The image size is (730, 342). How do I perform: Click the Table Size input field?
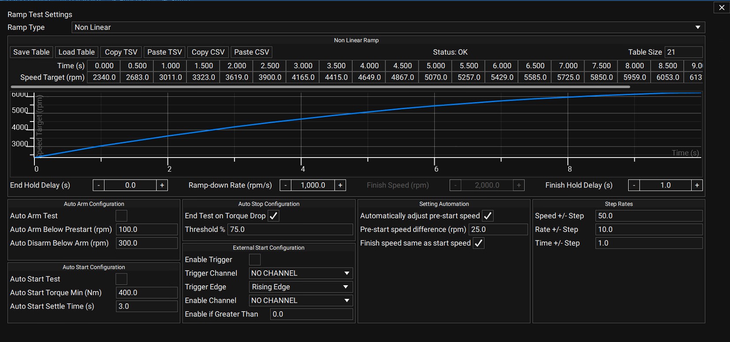pyautogui.click(x=683, y=52)
